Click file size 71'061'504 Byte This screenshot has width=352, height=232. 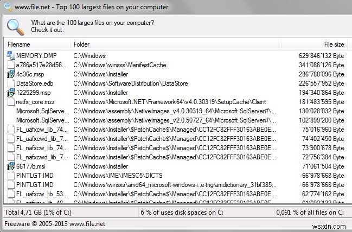323,166
